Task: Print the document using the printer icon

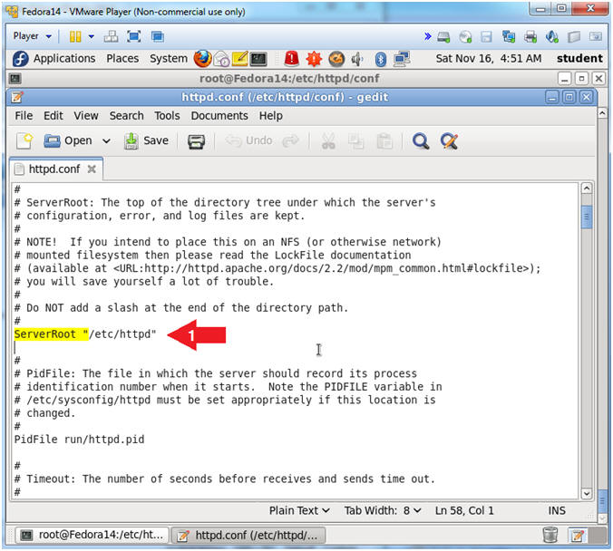Action: pos(196,141)
